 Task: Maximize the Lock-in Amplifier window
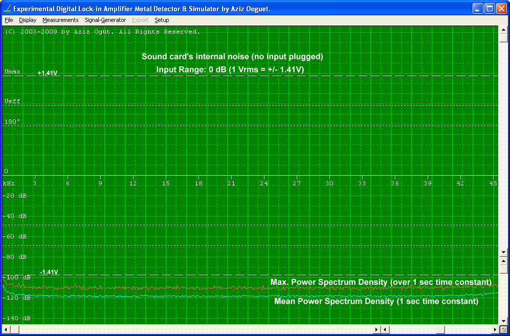490,9
